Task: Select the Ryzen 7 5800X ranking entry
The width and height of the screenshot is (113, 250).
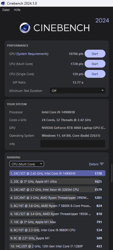Action: (57, 206)
